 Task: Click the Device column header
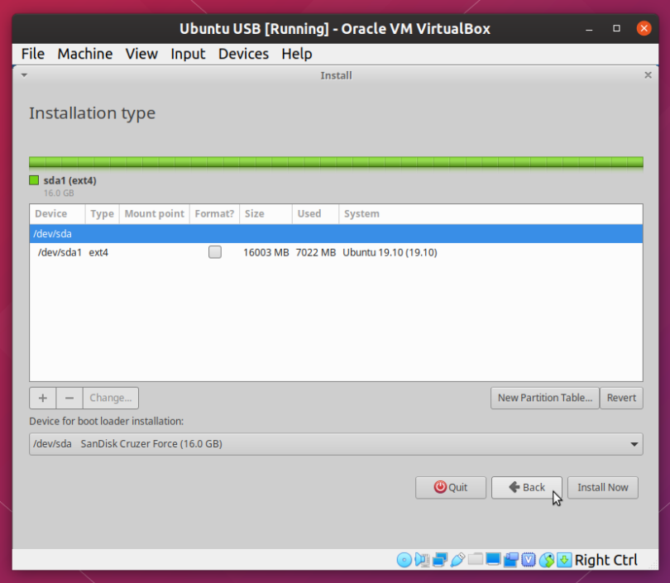(57, 213)
